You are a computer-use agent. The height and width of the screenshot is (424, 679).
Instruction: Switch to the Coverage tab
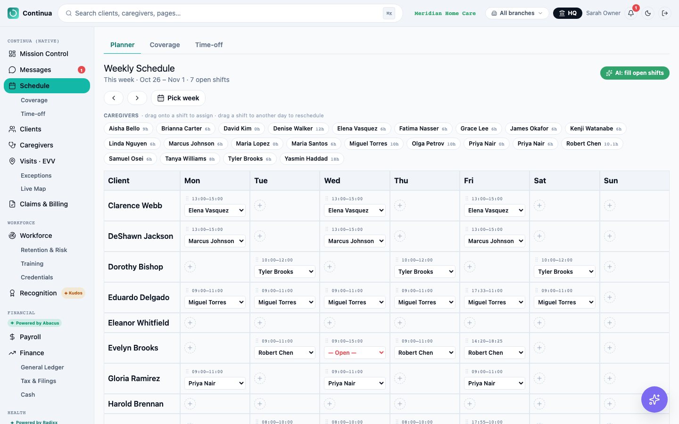pyautogui.click(x=165, y=45)
